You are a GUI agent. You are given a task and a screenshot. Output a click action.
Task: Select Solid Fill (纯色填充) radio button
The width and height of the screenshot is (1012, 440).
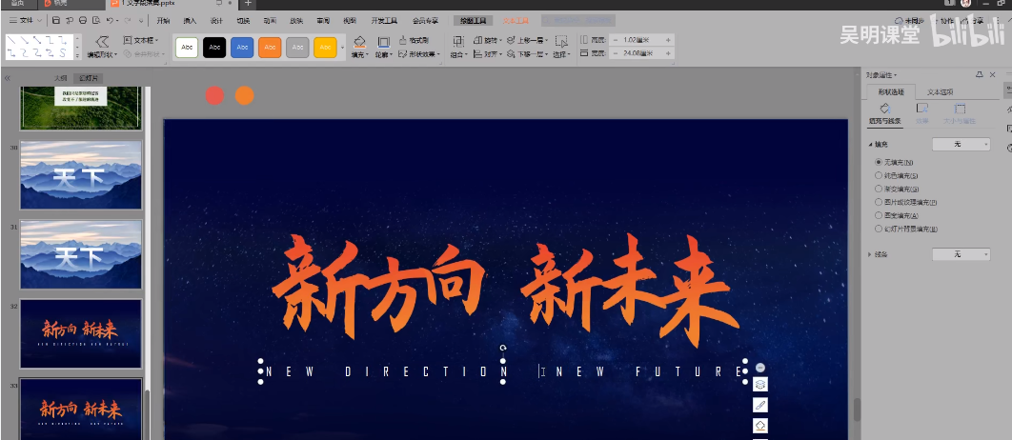pyautogui.click(x=878, y=175)
